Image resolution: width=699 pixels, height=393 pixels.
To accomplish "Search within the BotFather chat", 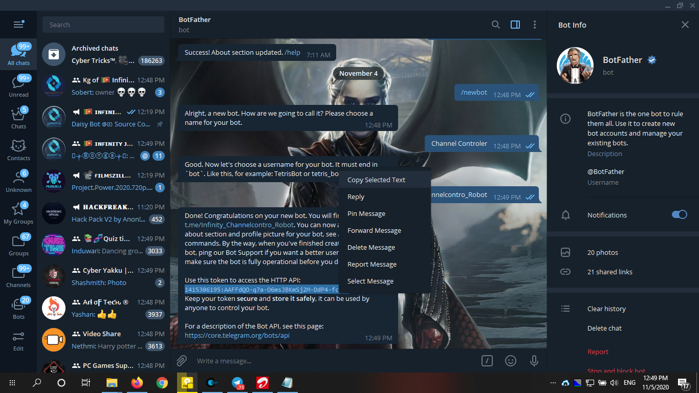I will [495, 25].
